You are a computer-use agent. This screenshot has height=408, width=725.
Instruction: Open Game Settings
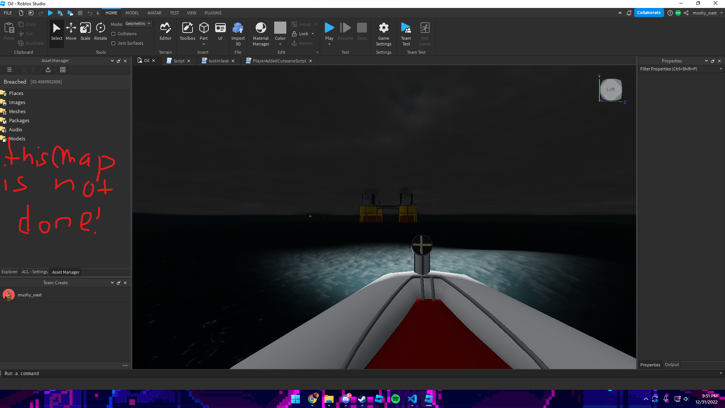click(383, 33)
